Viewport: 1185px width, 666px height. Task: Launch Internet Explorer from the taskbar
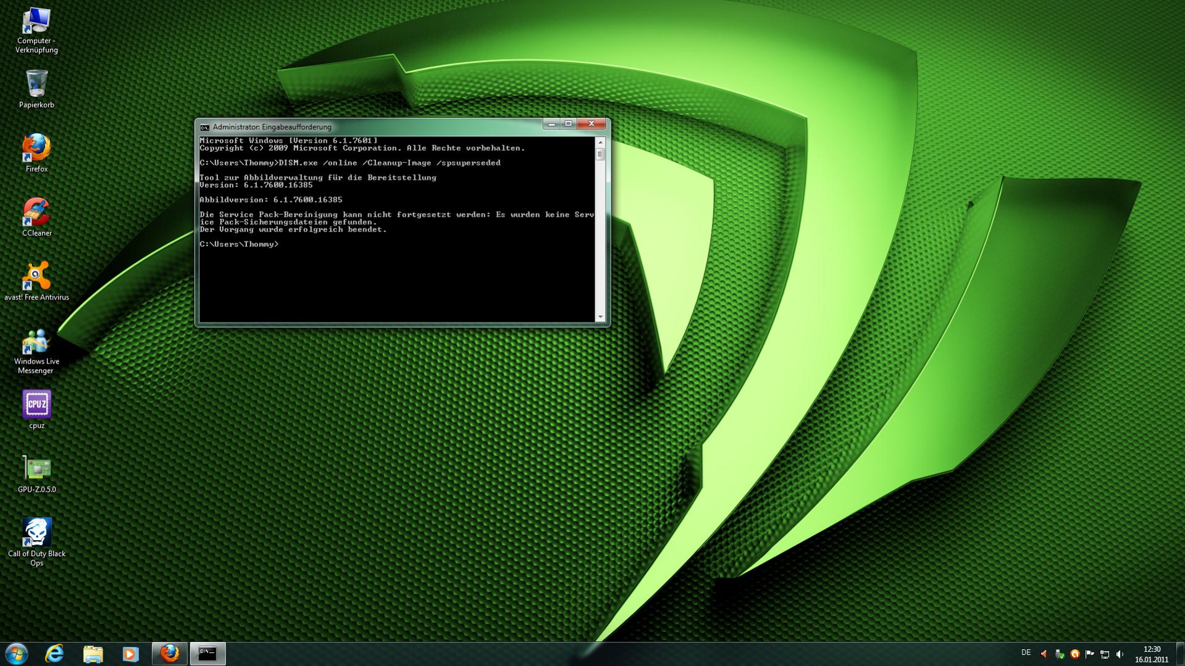pyautogui.click(x=55, y=654)
